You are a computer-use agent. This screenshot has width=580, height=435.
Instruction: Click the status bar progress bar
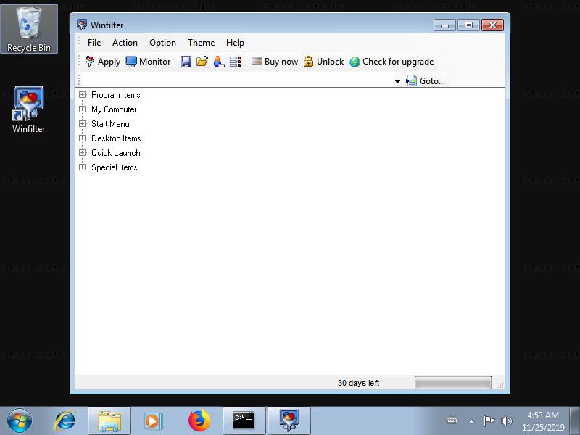pyautogui.click(x=453, y=383)
